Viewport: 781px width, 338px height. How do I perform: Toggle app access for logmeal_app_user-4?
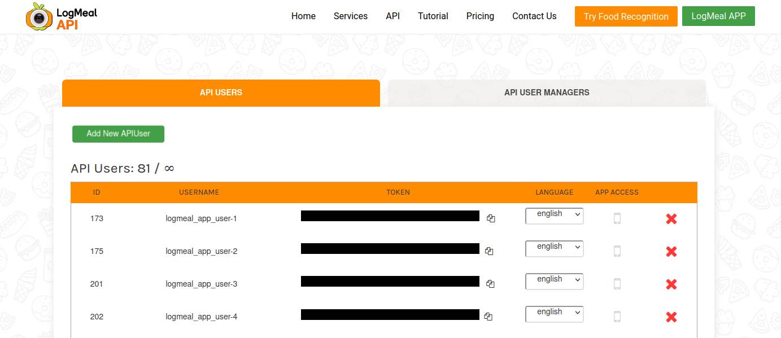coord(617,317)
